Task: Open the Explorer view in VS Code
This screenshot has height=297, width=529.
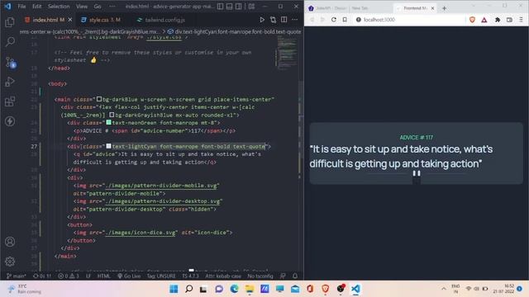Action: click(x=10, y=22)
